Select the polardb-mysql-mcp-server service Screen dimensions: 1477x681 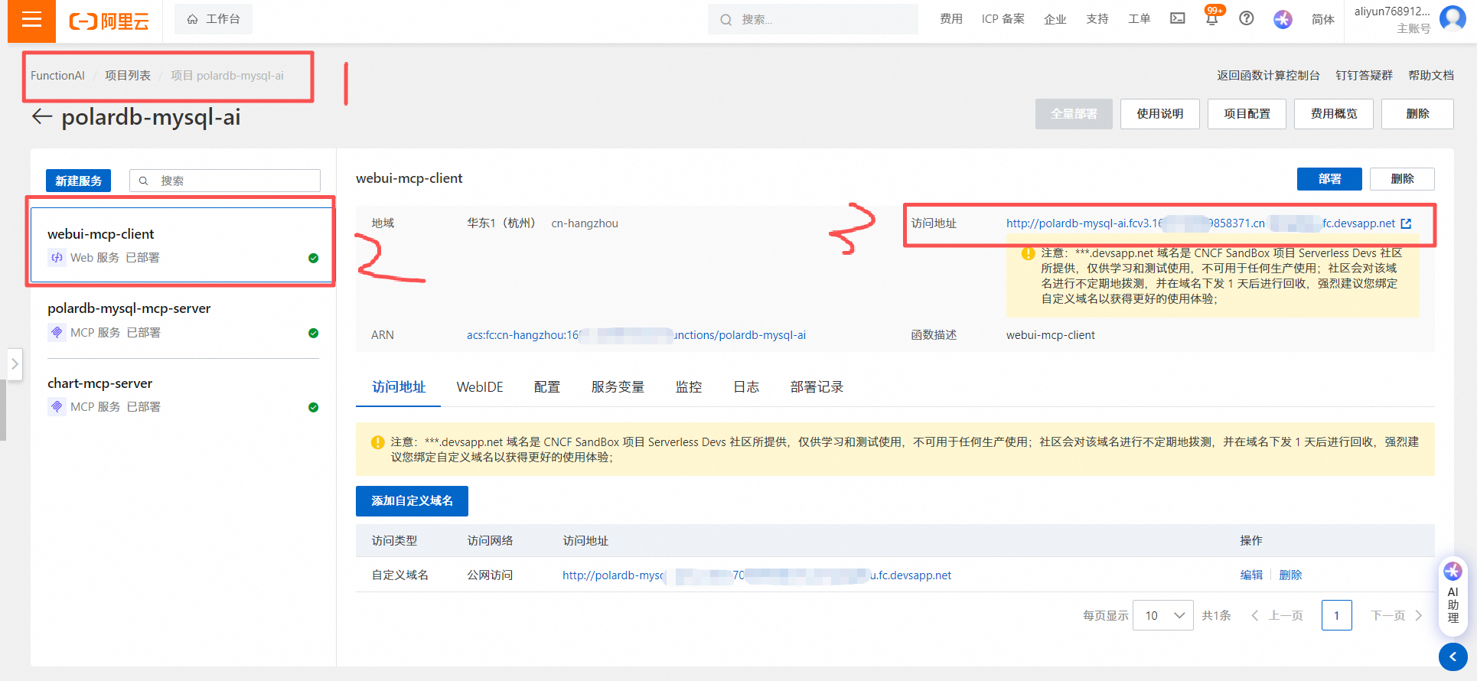click(183, 320)
